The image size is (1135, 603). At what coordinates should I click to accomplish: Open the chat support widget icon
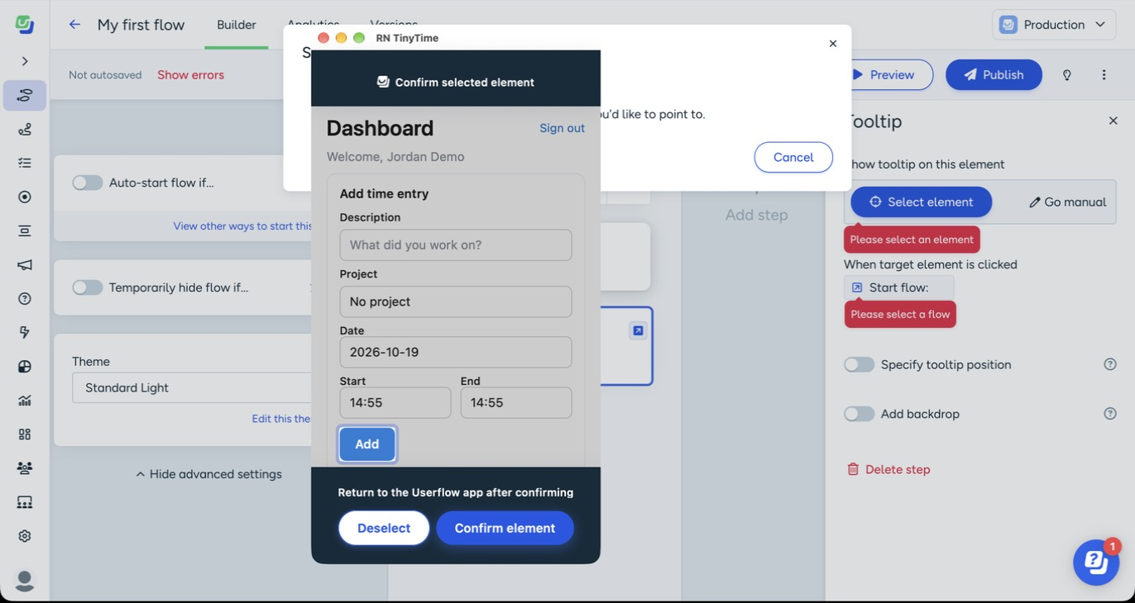click(1096, 563)
